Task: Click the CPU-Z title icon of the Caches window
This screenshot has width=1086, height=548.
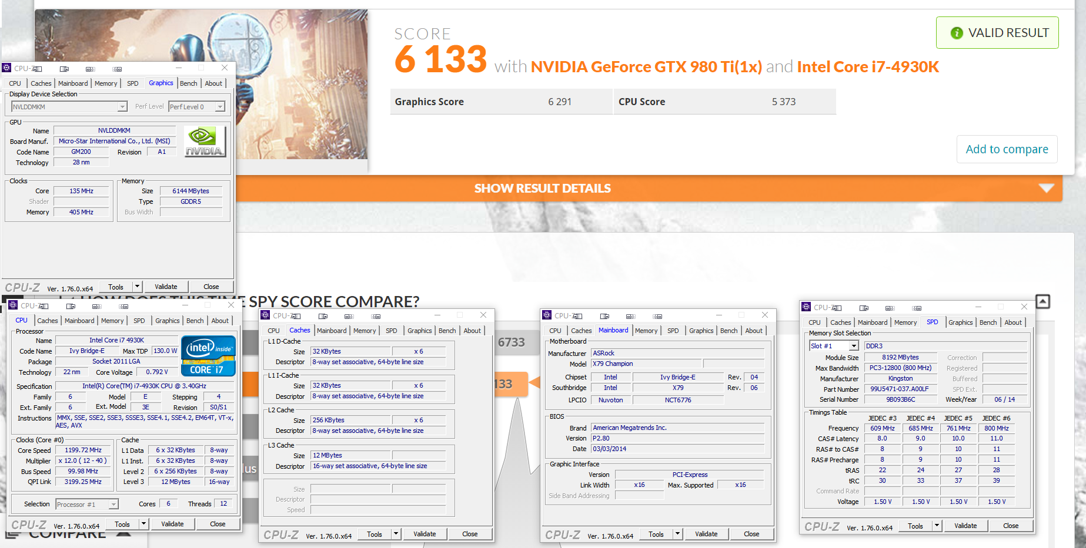Action: click(266, 315)
